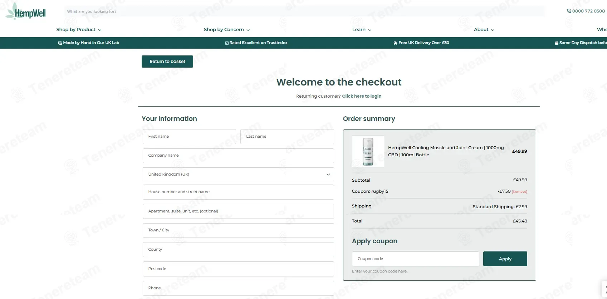This screenshot has height=299, width=607.
Task: Click the Return to basket button
Action: click(x=167, y=62)
